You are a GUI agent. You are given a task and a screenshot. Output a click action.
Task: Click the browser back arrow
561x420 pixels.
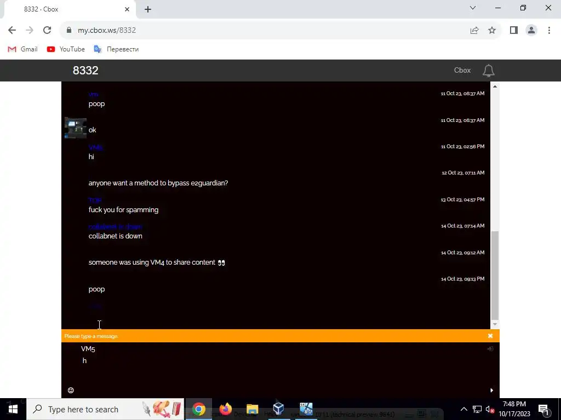point(12,31)
